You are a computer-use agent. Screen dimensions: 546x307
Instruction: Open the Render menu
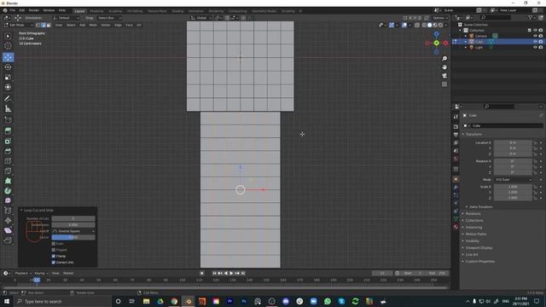pyautogui.click(x=34, y=10)
